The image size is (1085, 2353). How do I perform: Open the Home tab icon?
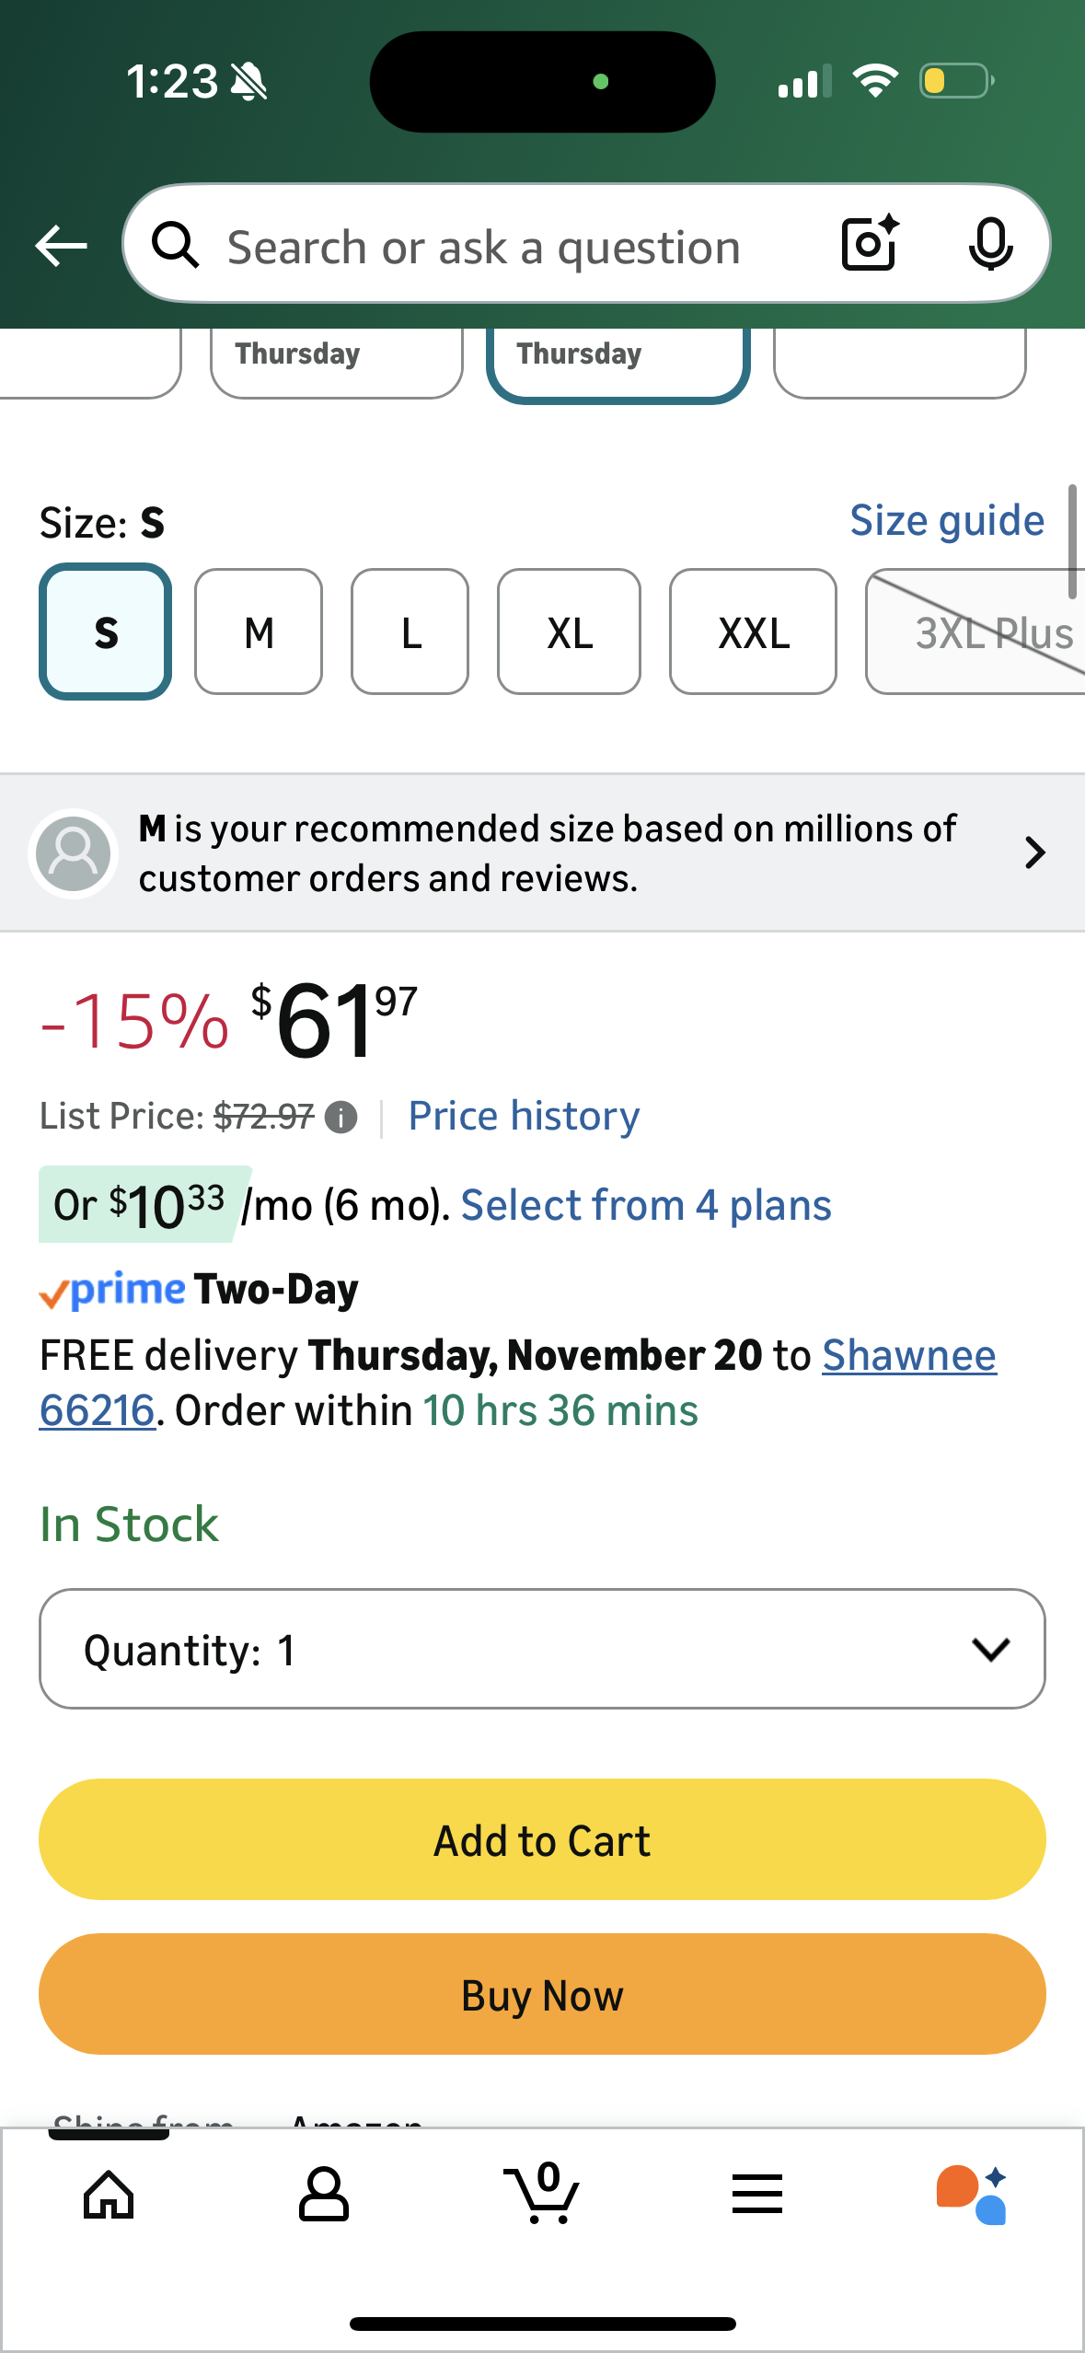(109, 2195)
